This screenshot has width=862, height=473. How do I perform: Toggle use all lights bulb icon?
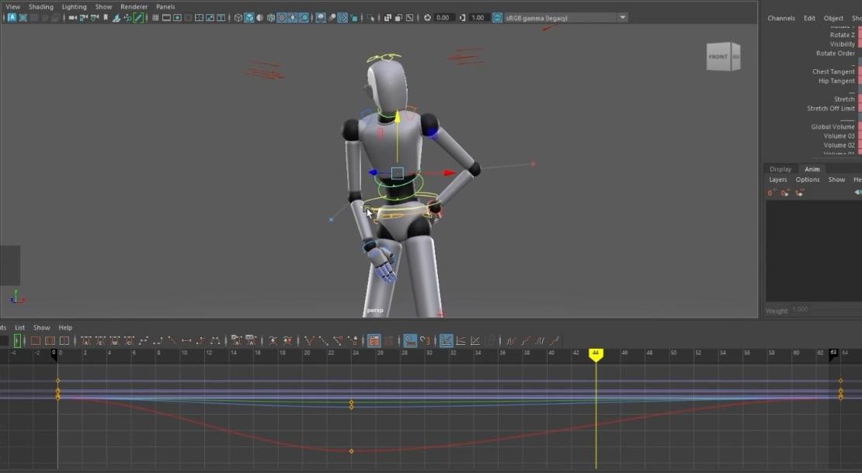pyautogui.click(x=293, y=18)
